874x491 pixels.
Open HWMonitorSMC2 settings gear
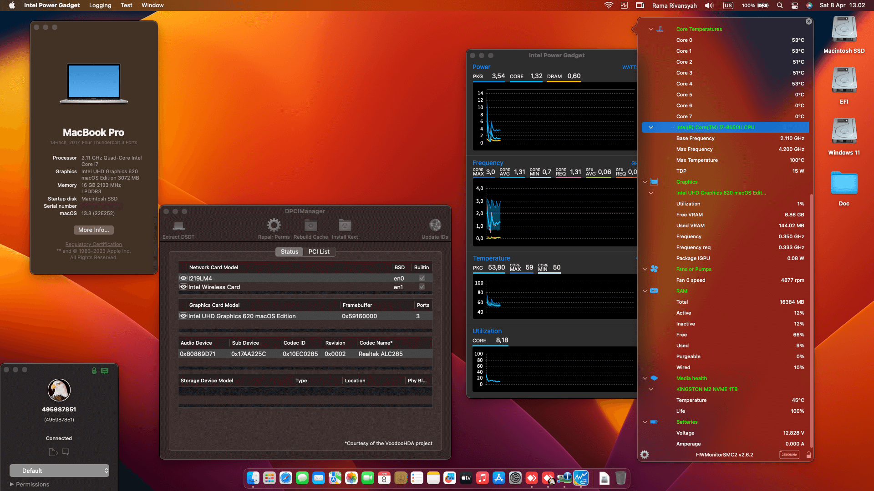(x=645, y=455)
